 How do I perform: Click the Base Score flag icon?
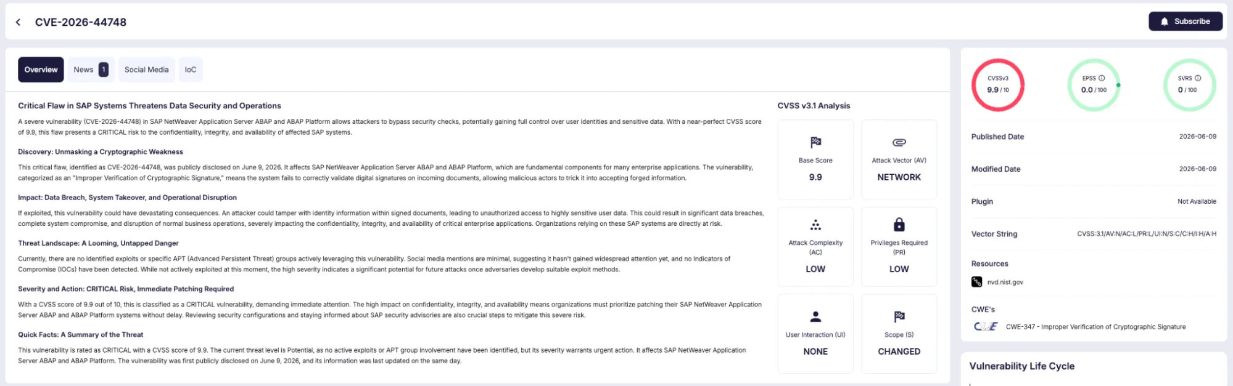pos(815,142)
